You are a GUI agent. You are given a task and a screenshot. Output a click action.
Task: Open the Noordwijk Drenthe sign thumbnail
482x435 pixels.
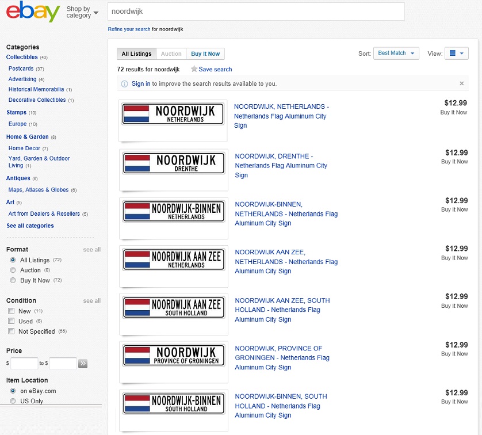click(173, 163)
